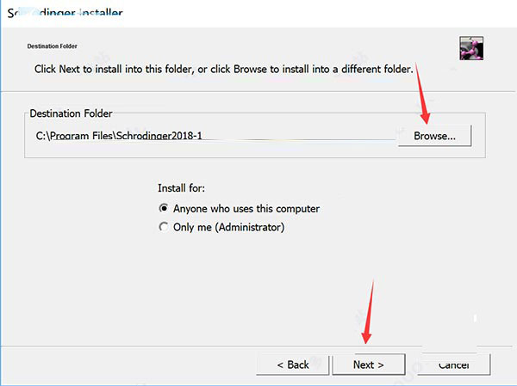Cancel the installation
Screen dimensions: 517x386
tap(454, 365)
